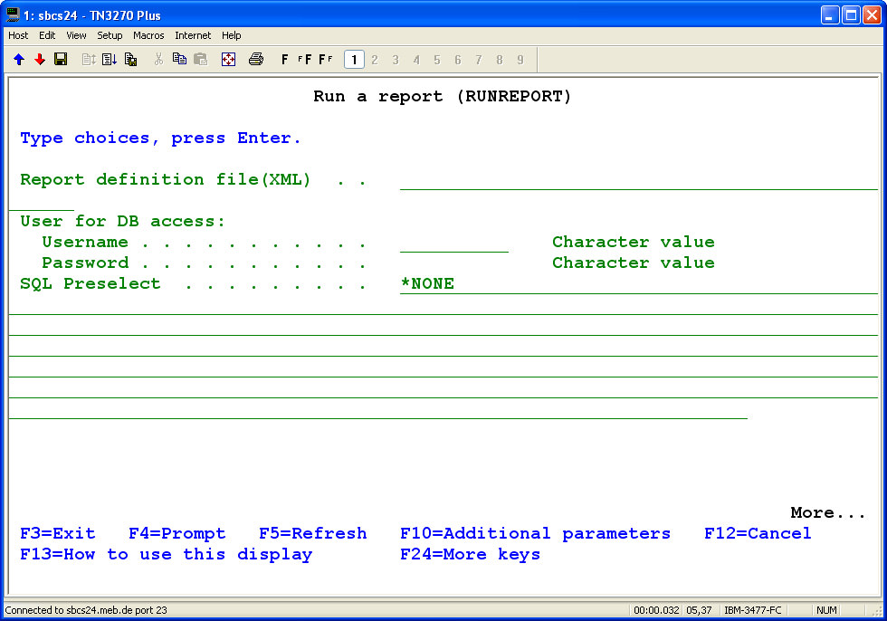Click the Username input field
Screen dimensions: 887x621
tap(453, 243)
